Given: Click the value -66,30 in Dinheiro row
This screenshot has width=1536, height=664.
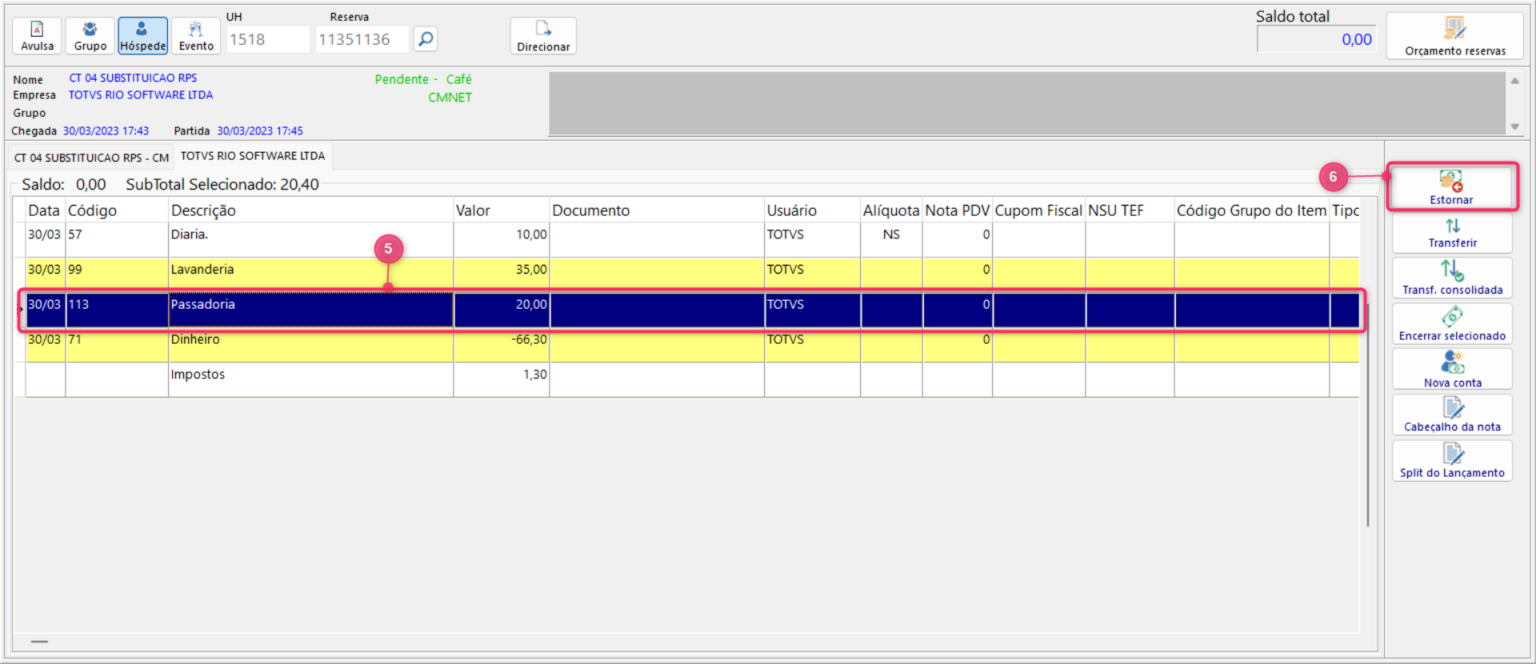Looking at the screenshot, I should pos(529,340).
